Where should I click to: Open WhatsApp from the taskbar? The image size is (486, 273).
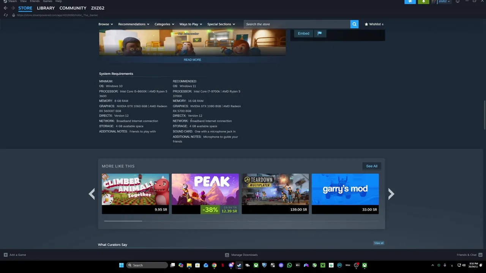click(x=289, y=265)
